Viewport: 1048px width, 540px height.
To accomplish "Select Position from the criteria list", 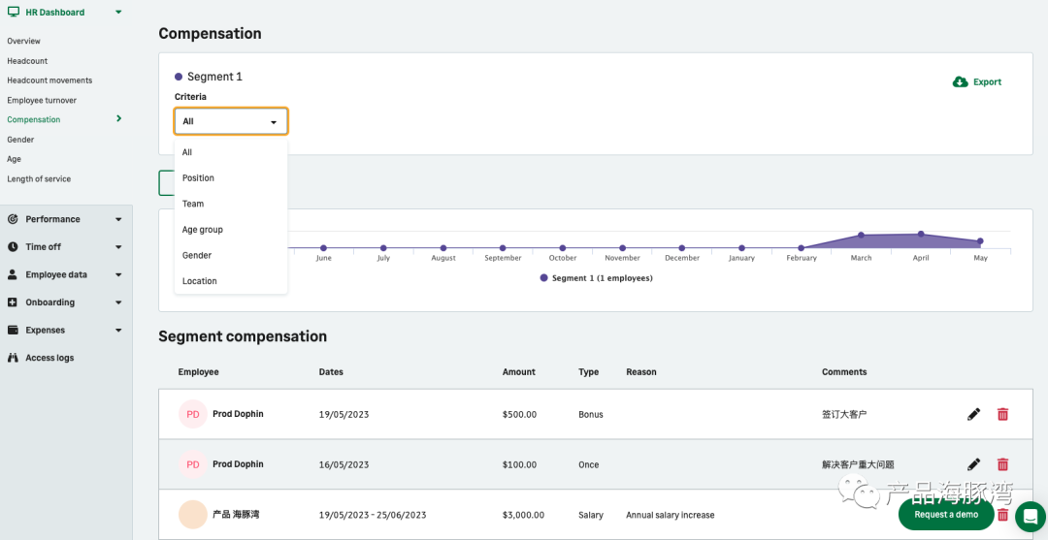I will coord(199,178).
